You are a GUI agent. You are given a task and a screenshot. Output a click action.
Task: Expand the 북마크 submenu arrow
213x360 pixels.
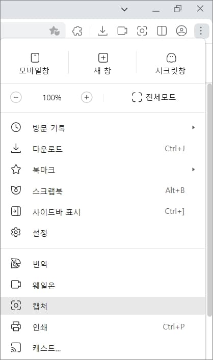194,170
